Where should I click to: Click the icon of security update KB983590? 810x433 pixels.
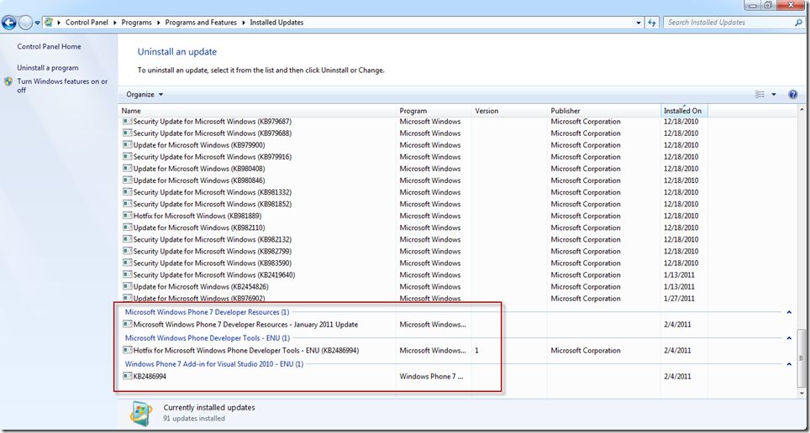[127, 263]
